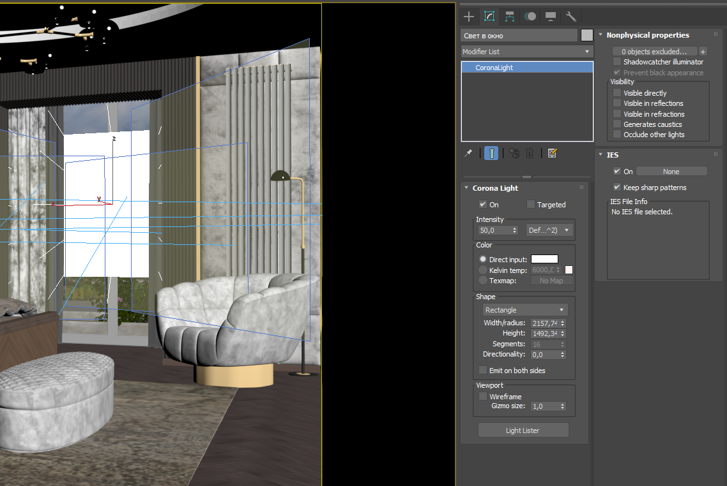Open the Utilities wrench panel icon
The image size is (727, 486).
pyautogui.click(x=570, y=17)
